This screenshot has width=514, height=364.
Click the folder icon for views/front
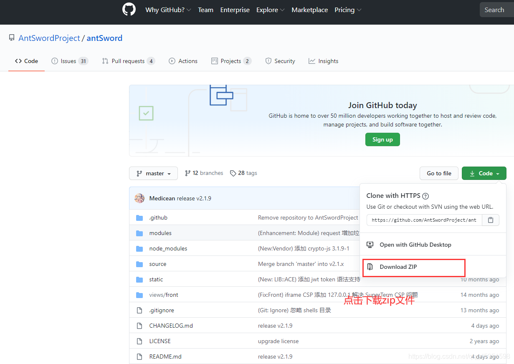tap(139, 295)
